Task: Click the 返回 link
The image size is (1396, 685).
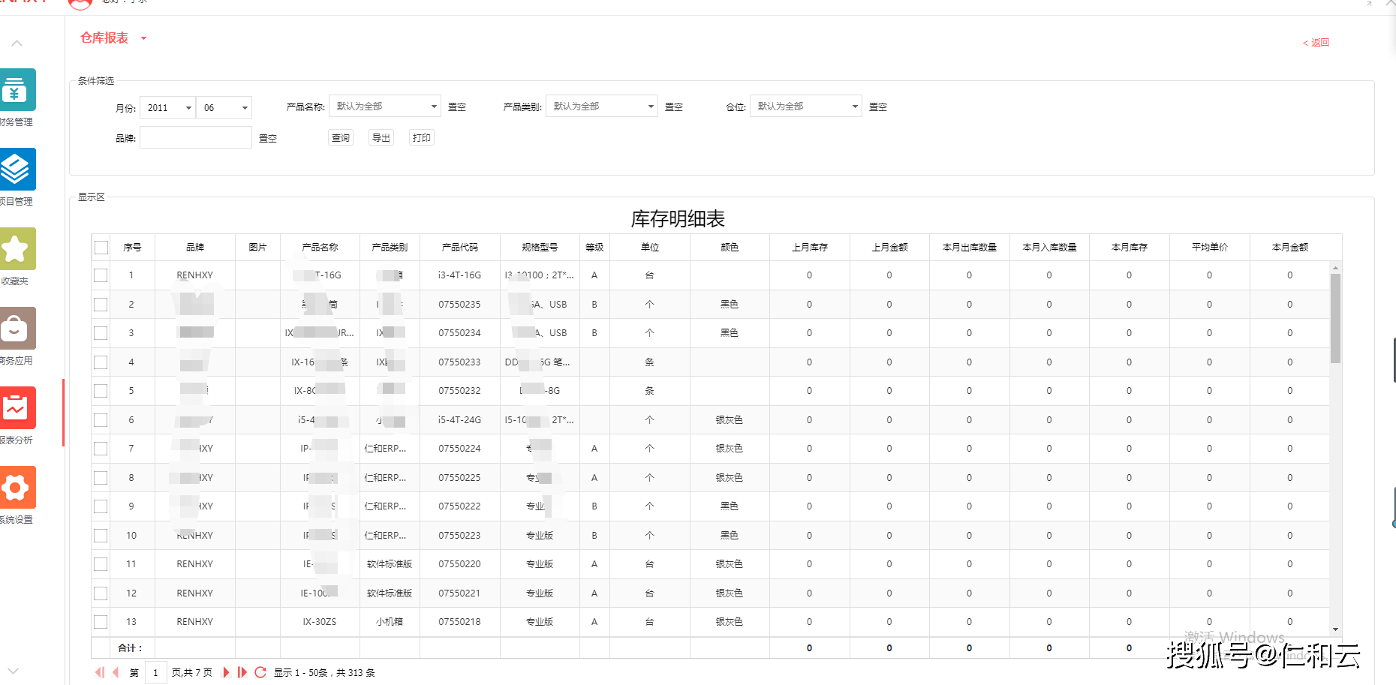Action: [x=1316, y=43]
